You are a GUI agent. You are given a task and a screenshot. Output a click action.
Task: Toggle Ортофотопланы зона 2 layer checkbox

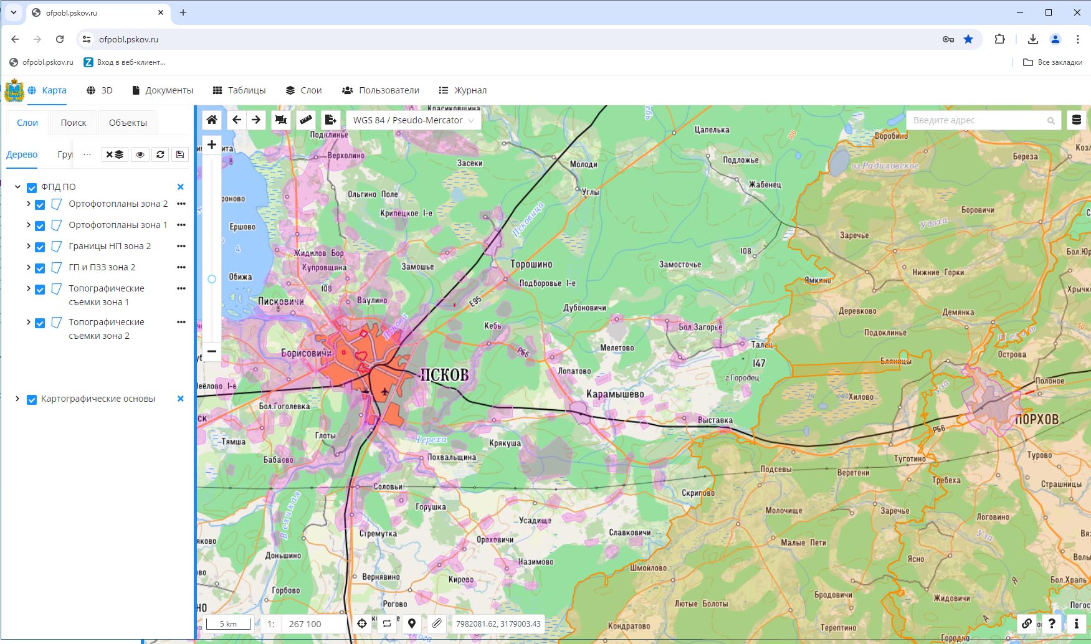click(40, 205)
